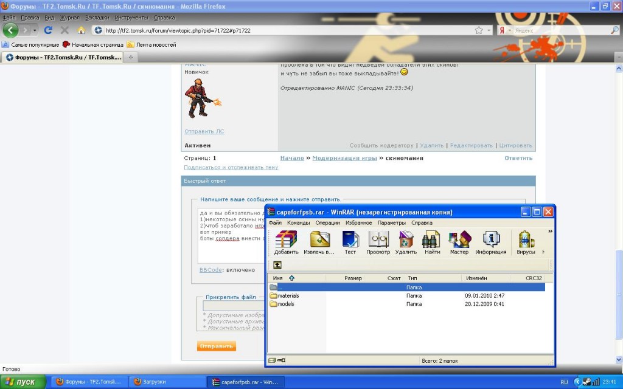Open WinRAR Справка menu
This screenshot has width=623, height=389.
pyautogui.click(x=422, y=222)
